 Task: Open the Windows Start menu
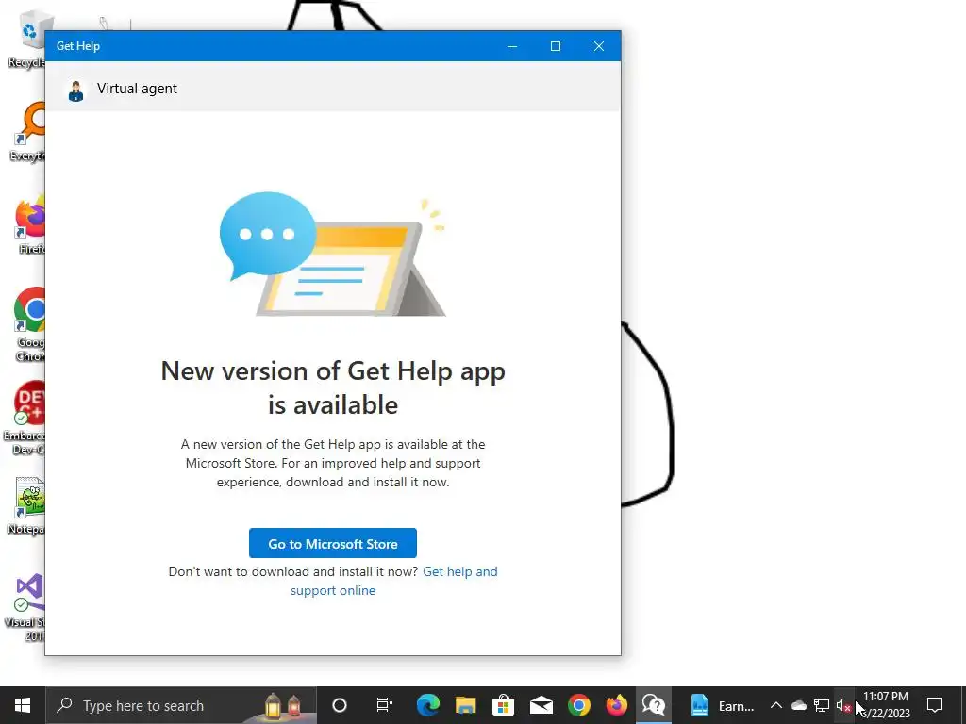tap(23, 705)
